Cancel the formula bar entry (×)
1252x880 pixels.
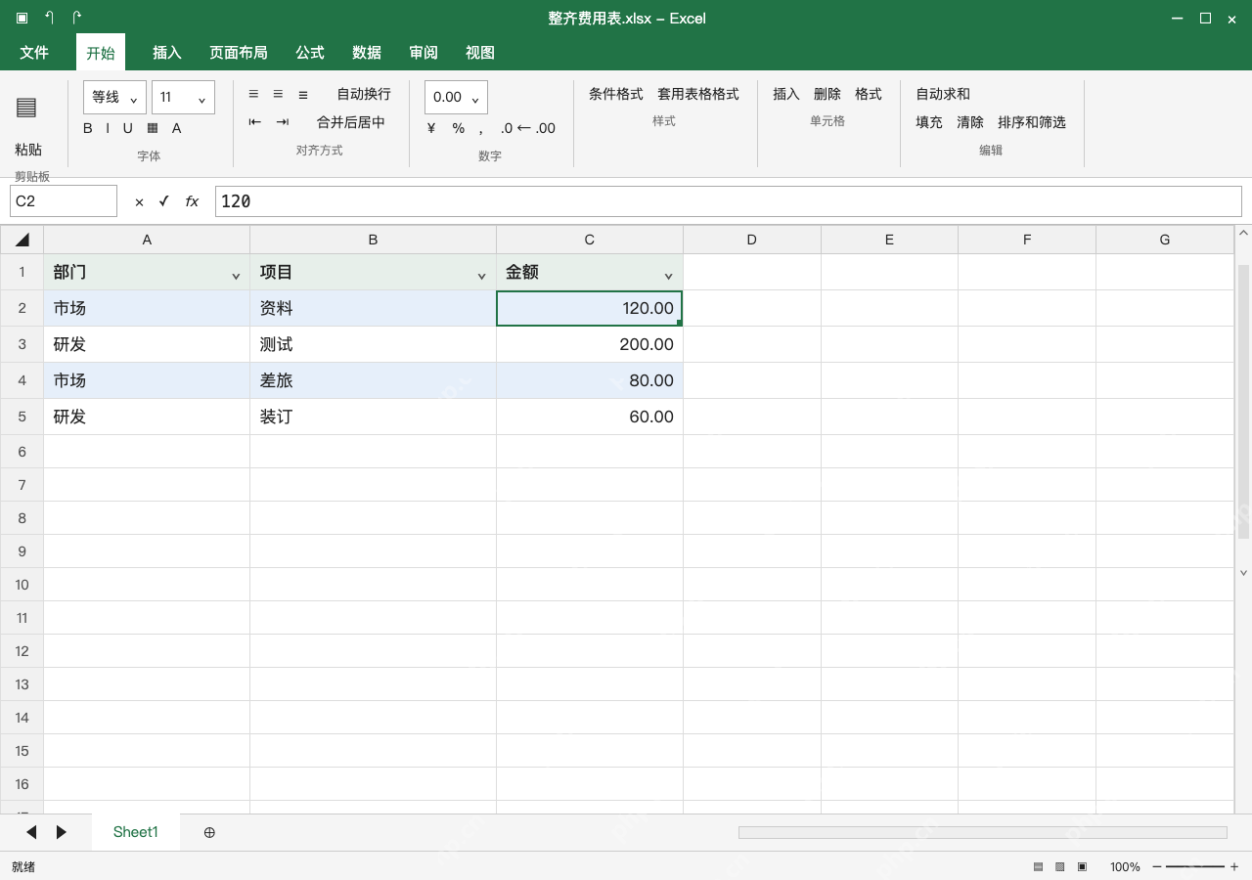[x=139, y=201]
